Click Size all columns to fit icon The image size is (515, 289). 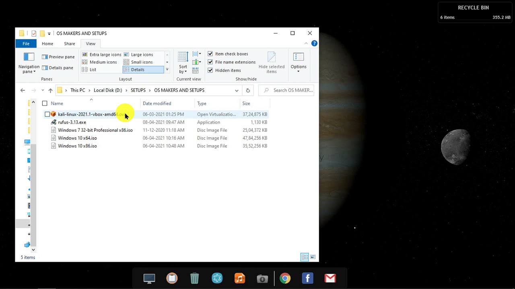[x=196, y=70]
